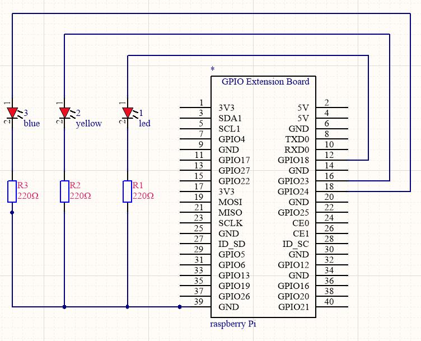The height and width of the screenshot is (341, 421).
Task: Select resistor R1 symbol
Action: click(x=127, y=191)
